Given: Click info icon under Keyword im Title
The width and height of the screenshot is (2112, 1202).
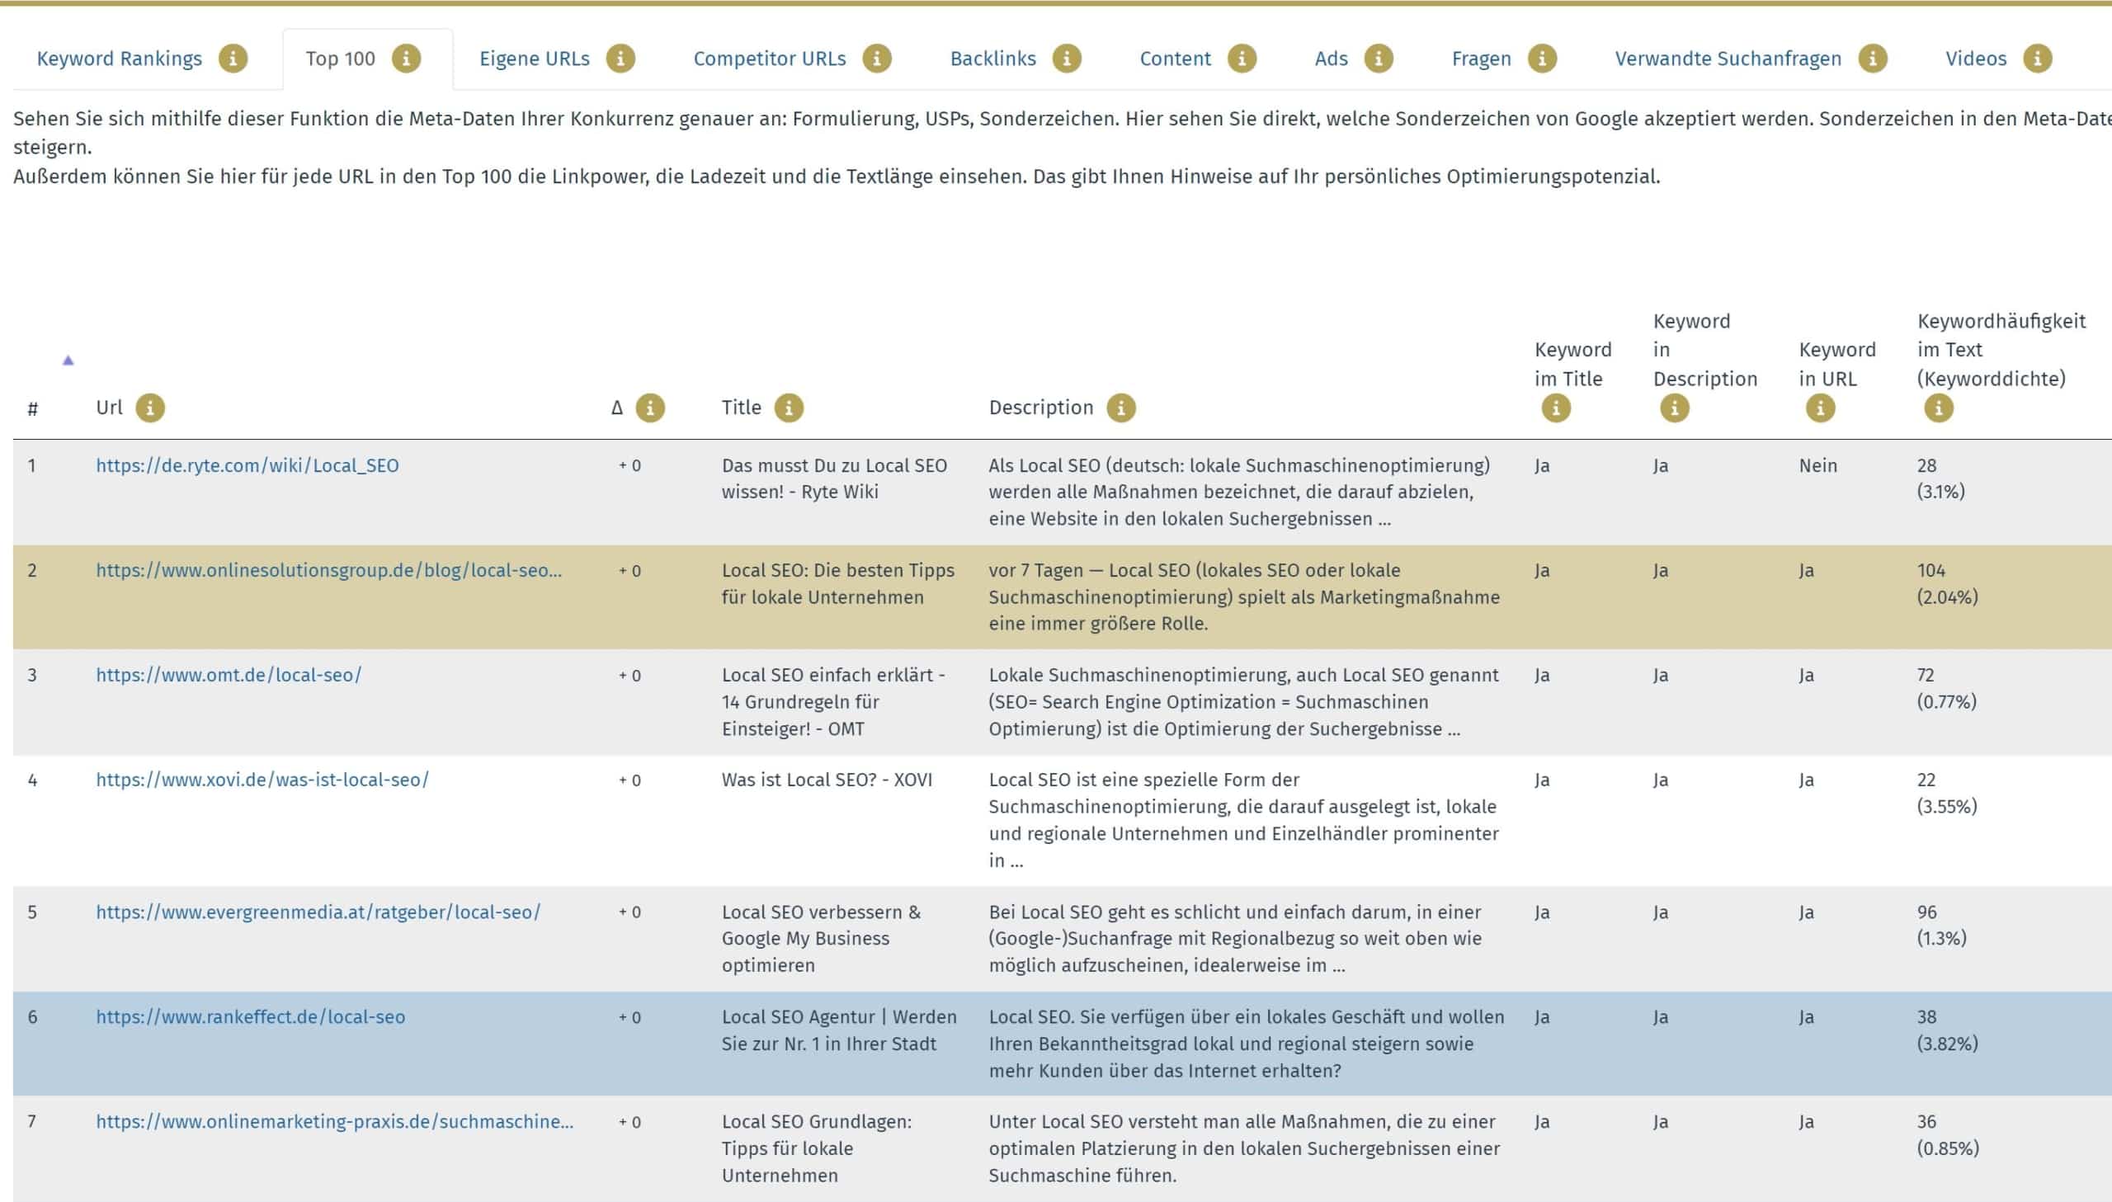Looking at the screenshot, I should click(x=1556, y=408).
